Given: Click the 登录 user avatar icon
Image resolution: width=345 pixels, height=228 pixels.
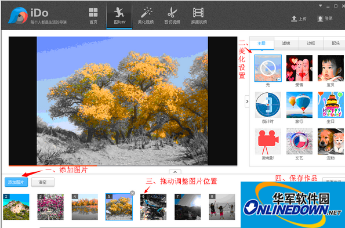Looking at the screenshot, I should (320, 19).
